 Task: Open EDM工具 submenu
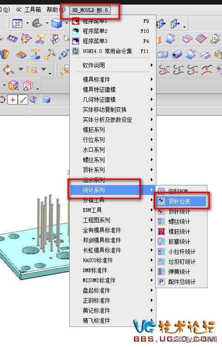coord(113,210)
